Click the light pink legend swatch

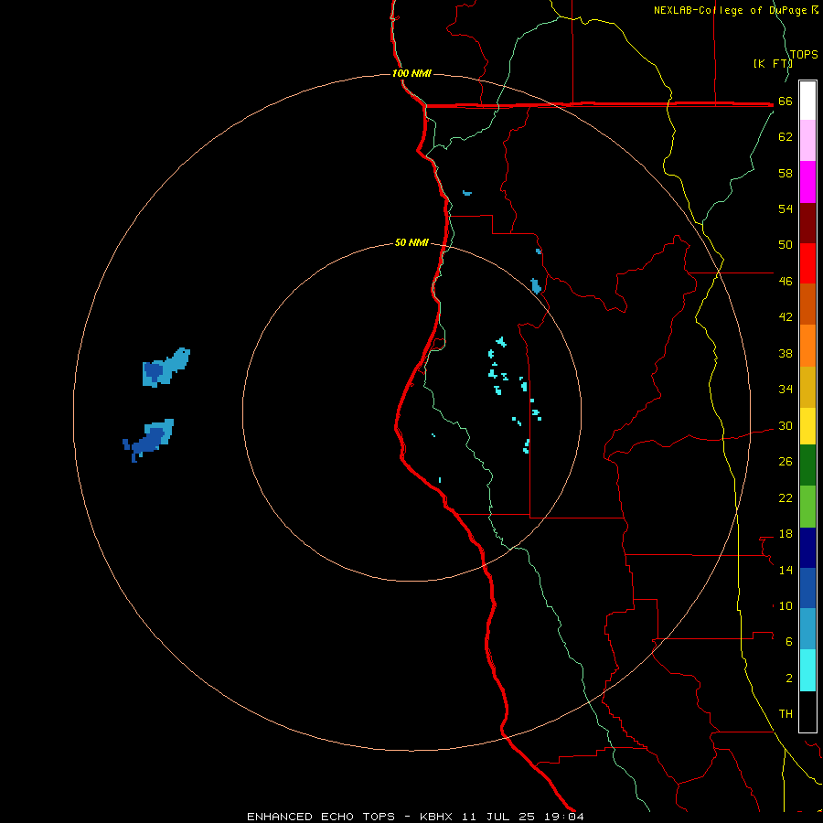[x=807, y=141]
